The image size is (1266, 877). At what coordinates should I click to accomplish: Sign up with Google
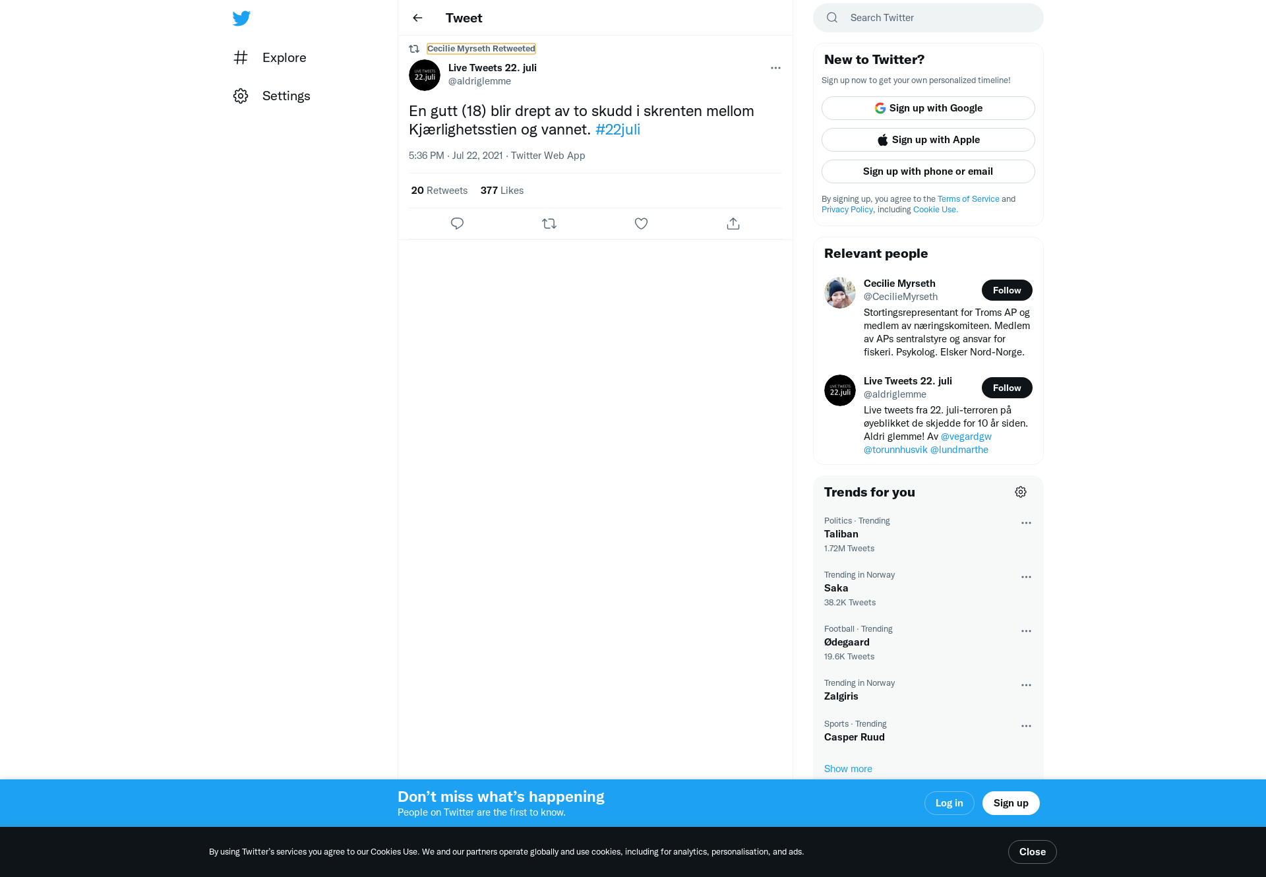(x=928, y=108)
